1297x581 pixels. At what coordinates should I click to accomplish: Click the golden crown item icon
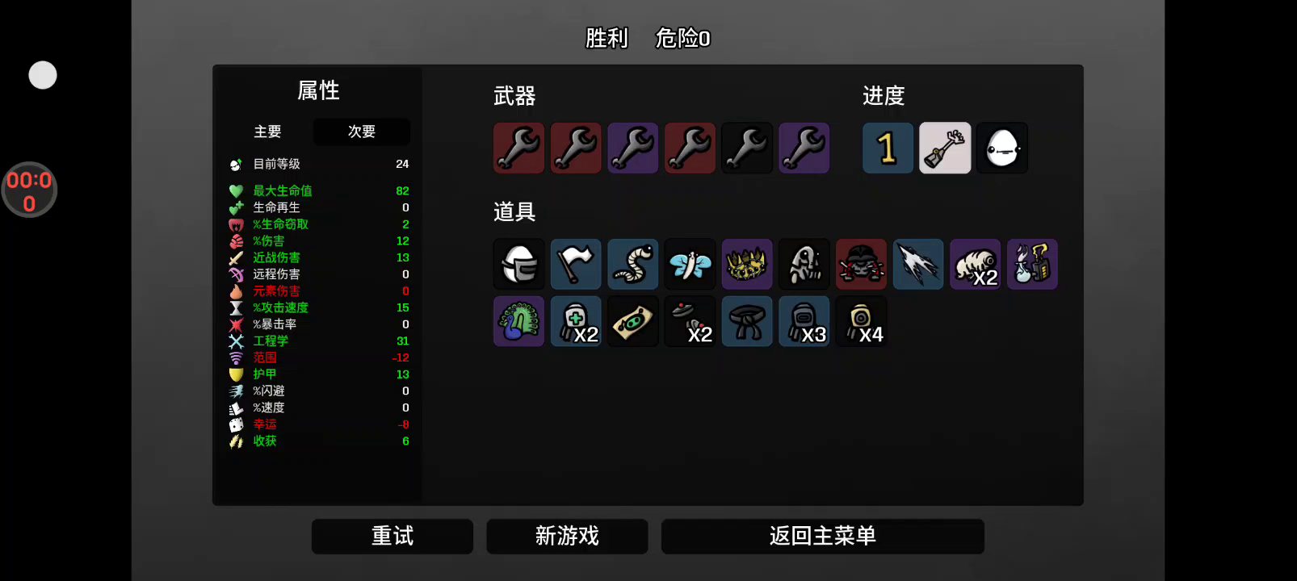747,264
